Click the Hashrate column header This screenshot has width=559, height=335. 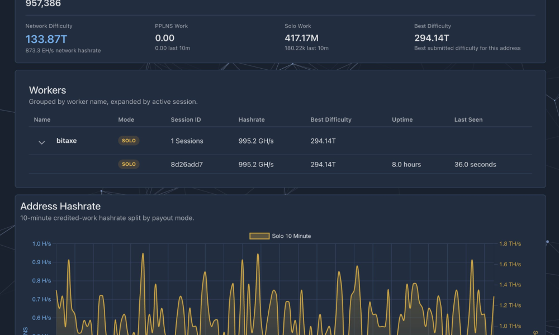[x=252, y=119]
